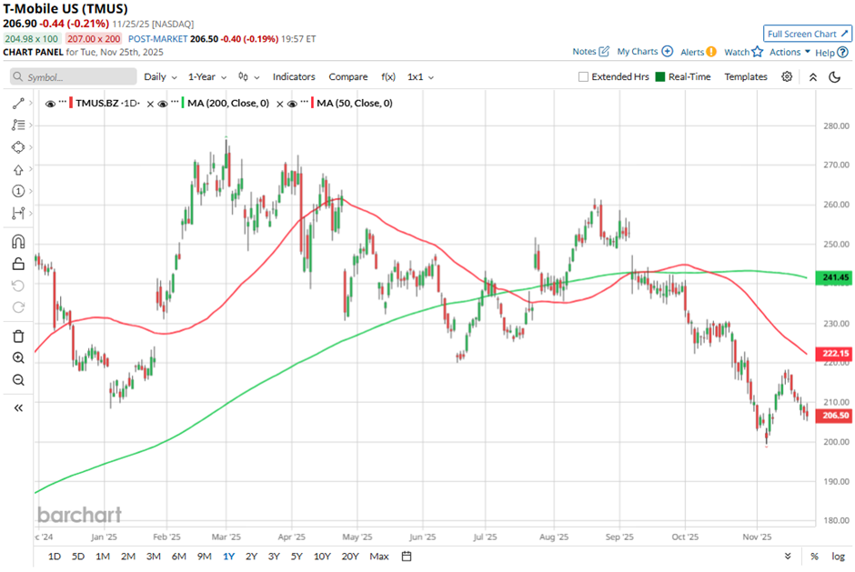Select the price range measure tool
This screenshot has height=572, width=855.
[x=18, y=213]
